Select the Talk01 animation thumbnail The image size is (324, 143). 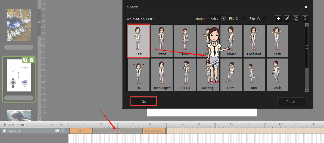point(185,41)
